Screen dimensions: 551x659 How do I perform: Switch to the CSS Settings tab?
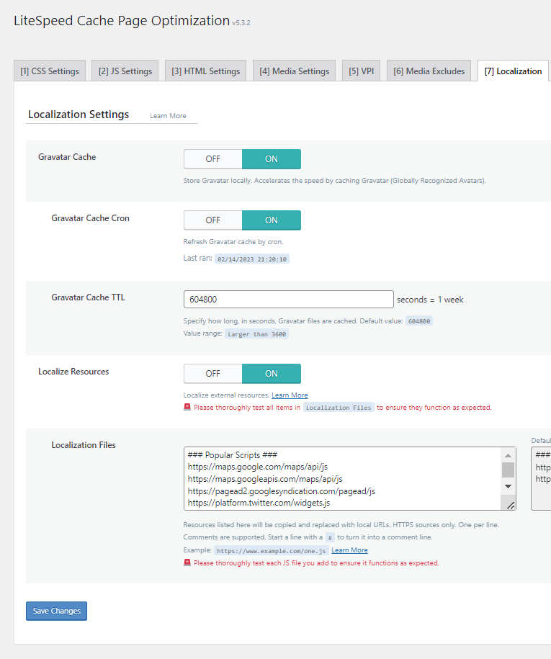(50, 71)
